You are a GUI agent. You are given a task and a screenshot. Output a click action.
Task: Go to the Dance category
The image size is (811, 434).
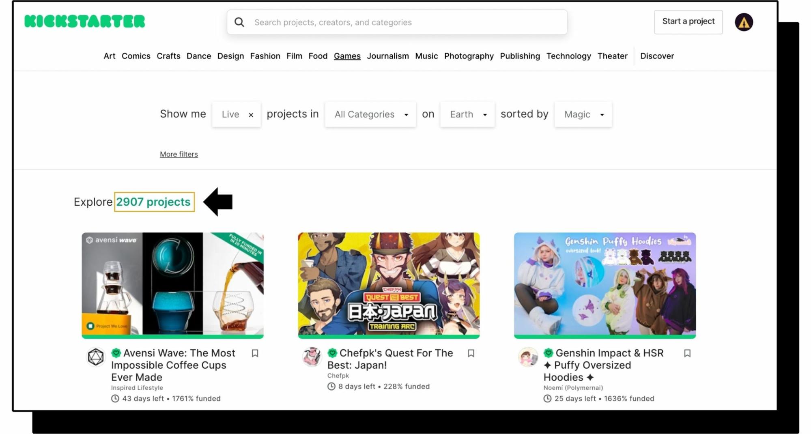tap(199, 56)
